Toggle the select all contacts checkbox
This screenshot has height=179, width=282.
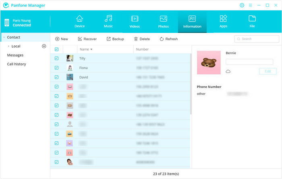tap(56, 49)
